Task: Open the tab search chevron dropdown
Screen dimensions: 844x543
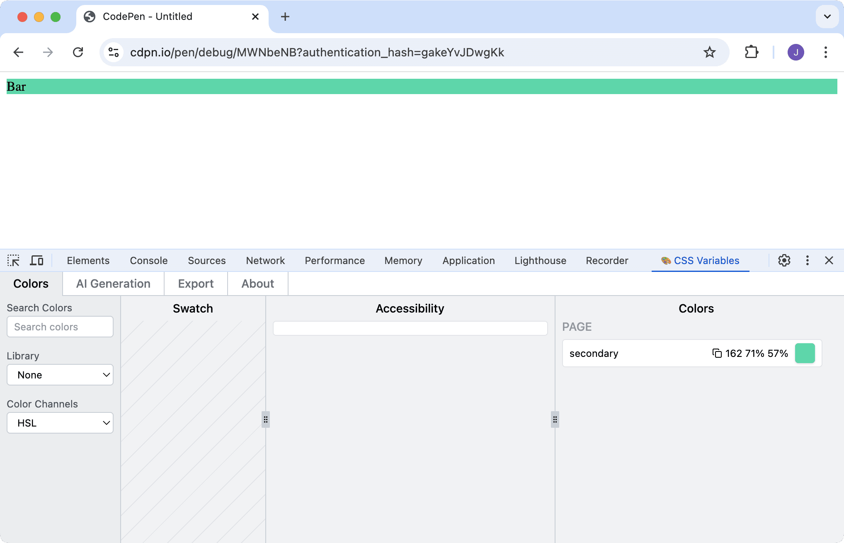Action: tap(827, 17)
